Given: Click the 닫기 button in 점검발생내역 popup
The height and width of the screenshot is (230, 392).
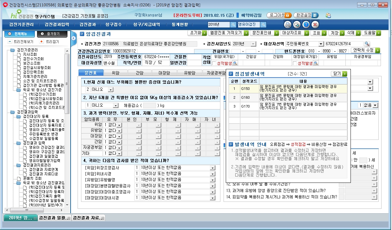Looking at the screenshot, I should pyautogui.click(x=338, y=73).
